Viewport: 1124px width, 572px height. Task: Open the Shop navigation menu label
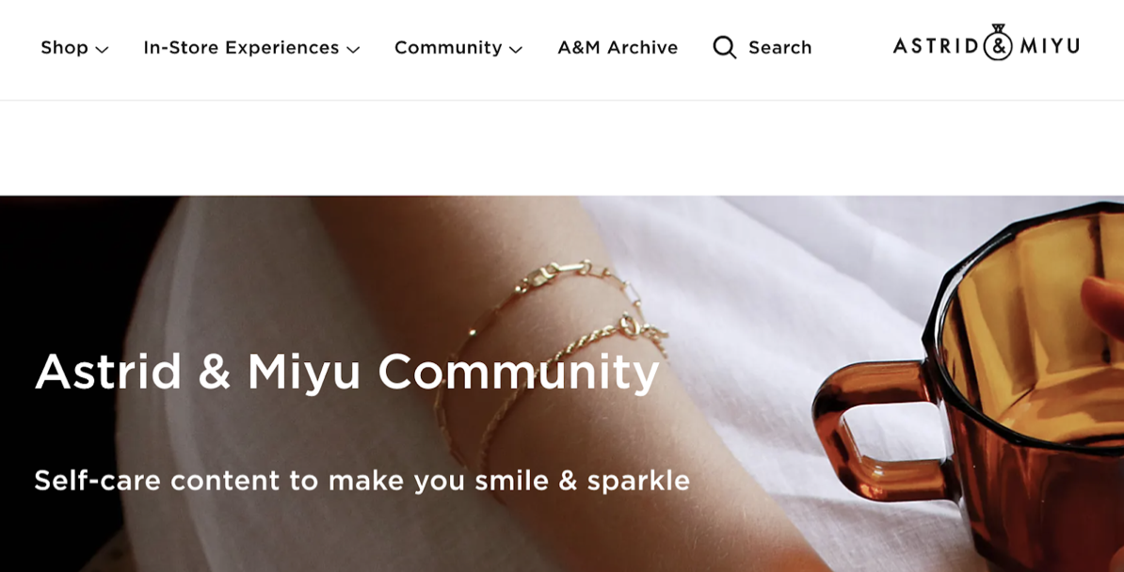[65, 47]
